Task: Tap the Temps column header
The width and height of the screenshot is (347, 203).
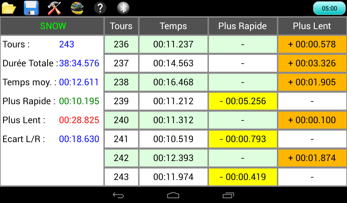Action: (x=173, y=26)
